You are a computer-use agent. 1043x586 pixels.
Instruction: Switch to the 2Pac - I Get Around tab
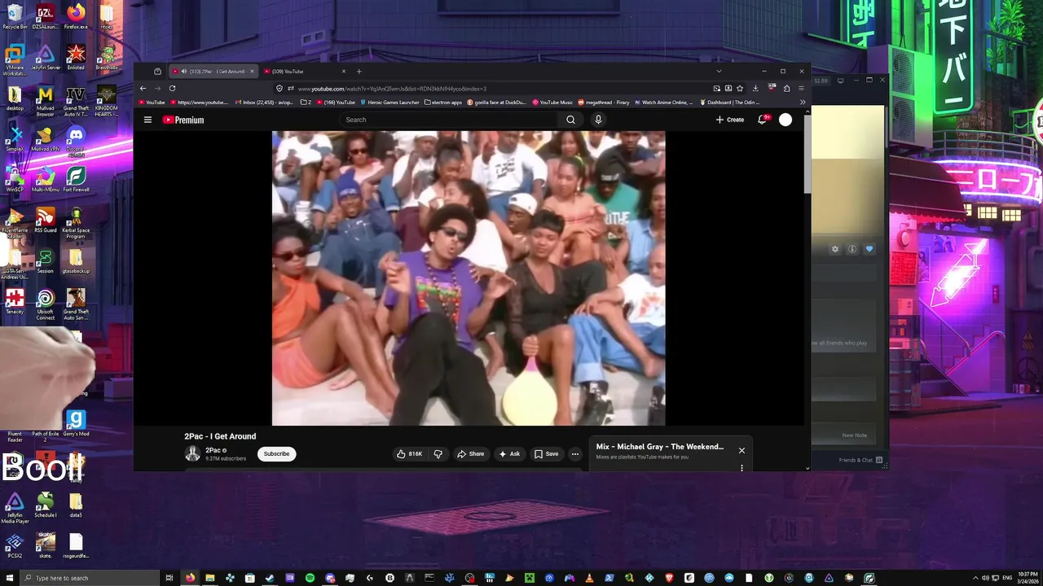[213, 71]
